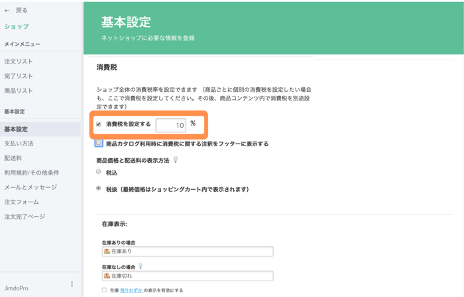Click the 戻る back link

coord(21,11)
